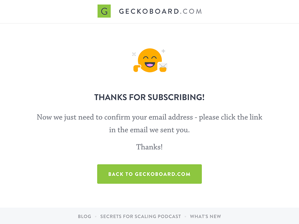Select the THANKS FOR SUBSCRIBING heading
299x224 pixels.
coord(149,97)
